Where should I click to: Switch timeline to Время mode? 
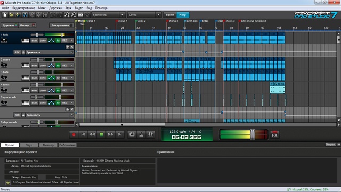[x=170, y=15]
